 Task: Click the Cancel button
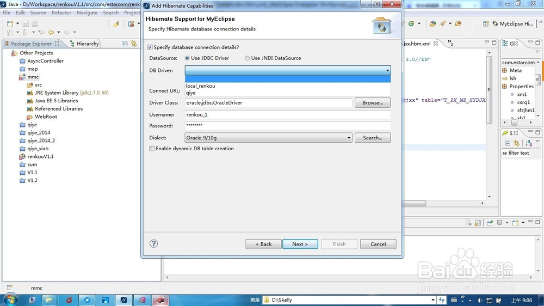[x=378, y=244]
